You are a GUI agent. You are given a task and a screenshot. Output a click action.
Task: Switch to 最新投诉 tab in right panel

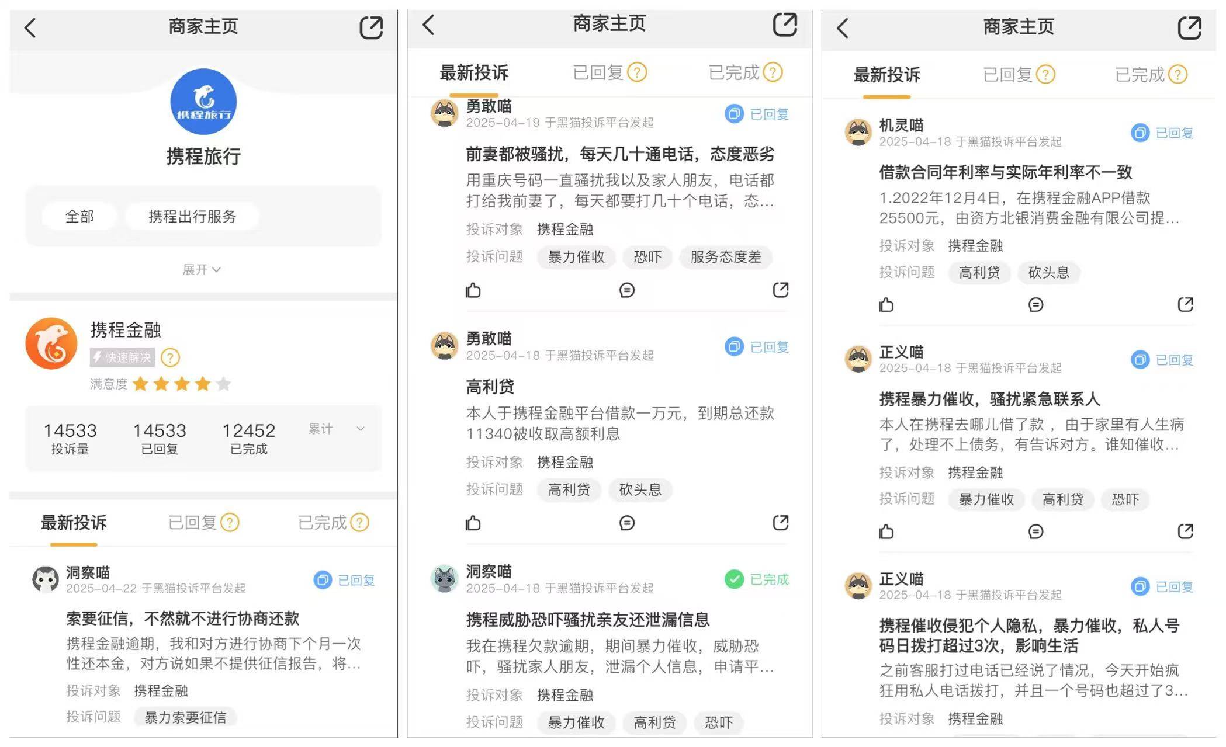[886, 75]
